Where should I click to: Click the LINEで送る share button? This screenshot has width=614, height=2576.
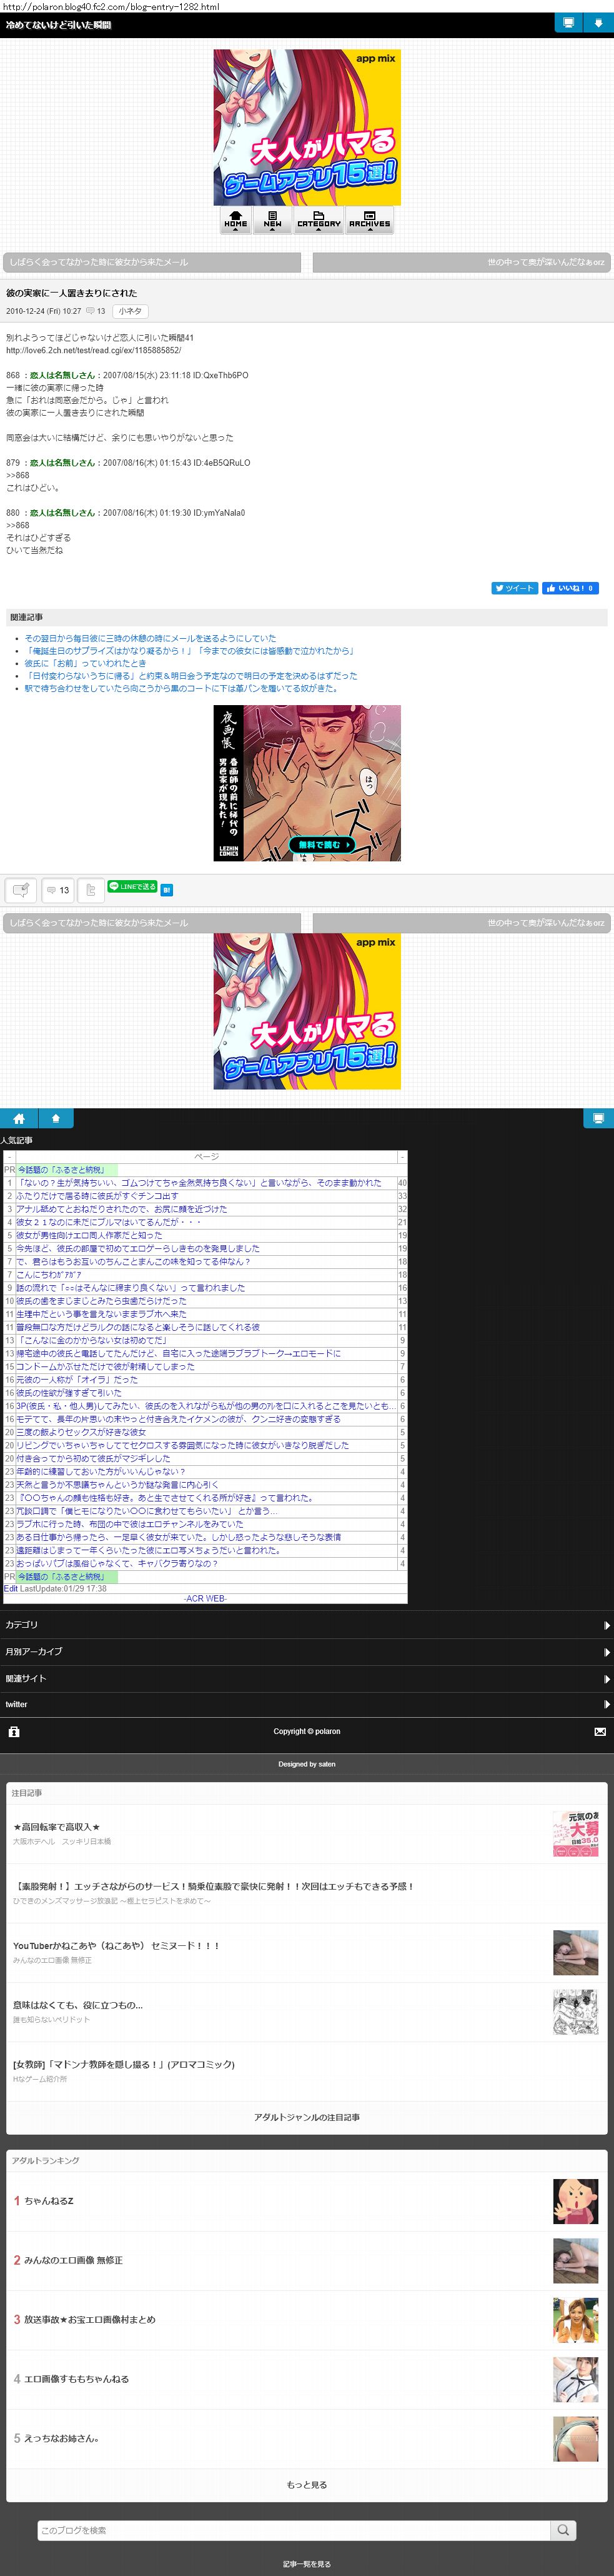[x=132, y=886]
